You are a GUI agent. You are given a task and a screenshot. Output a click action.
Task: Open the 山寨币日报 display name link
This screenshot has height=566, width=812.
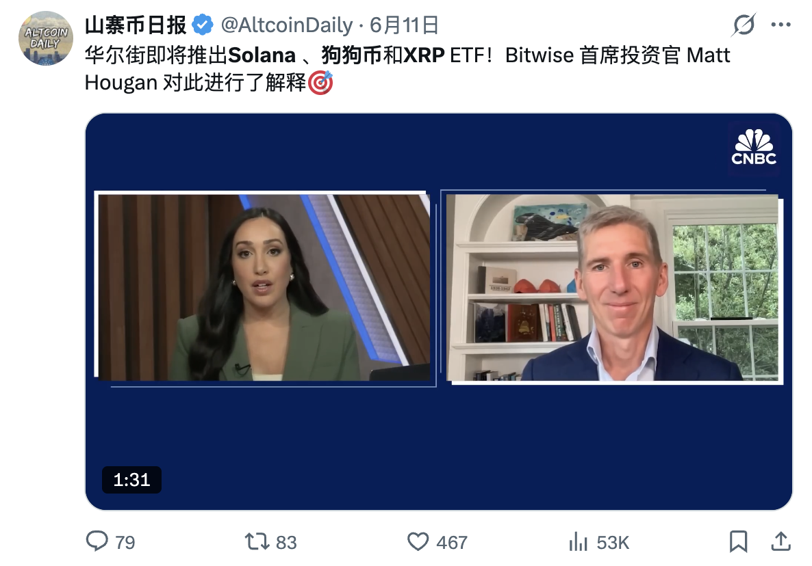136,25
